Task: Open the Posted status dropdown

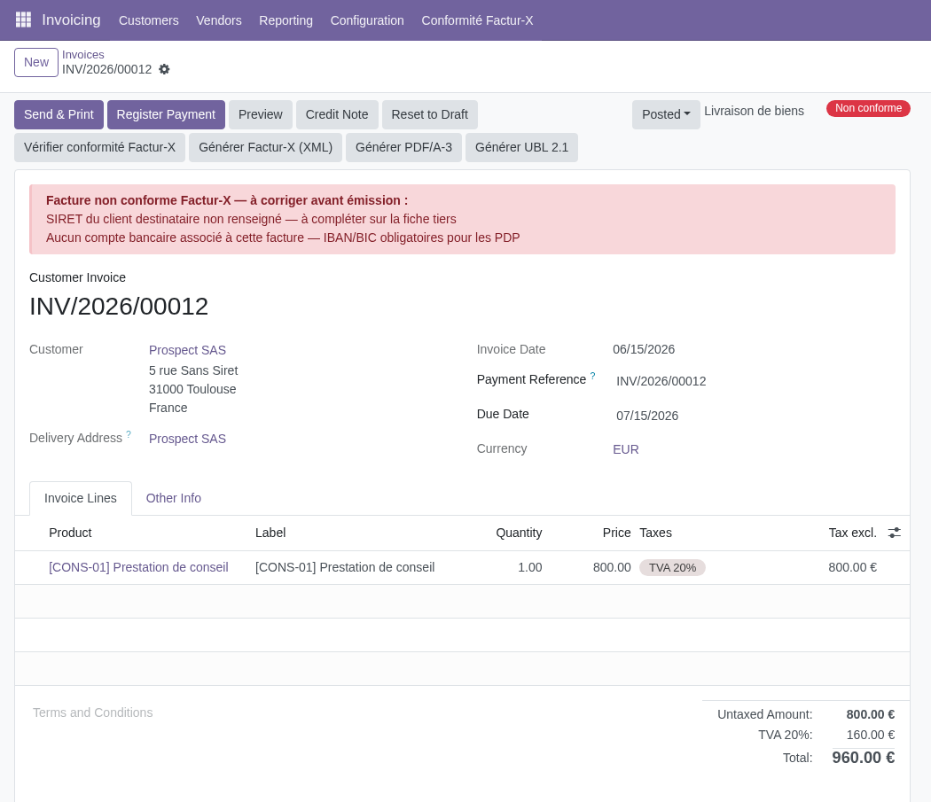Action: pyautogui.click(x=666, y=114)
